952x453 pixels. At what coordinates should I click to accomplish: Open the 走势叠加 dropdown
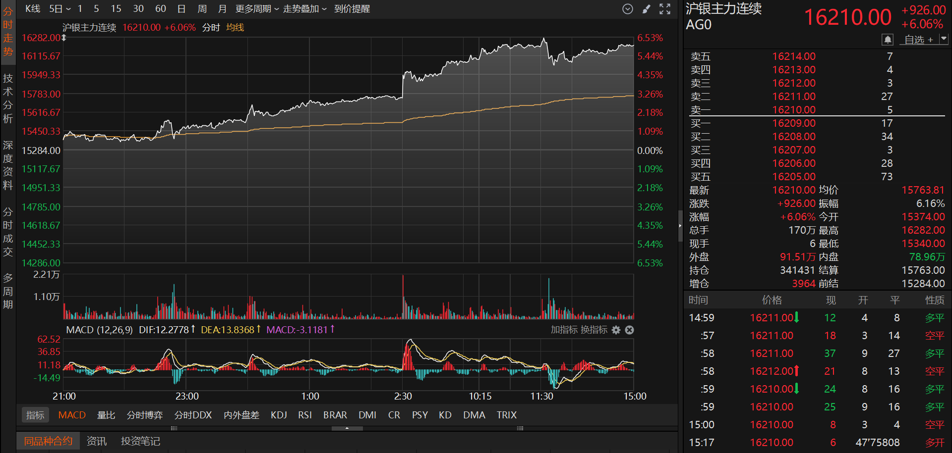tap(304, 9)
